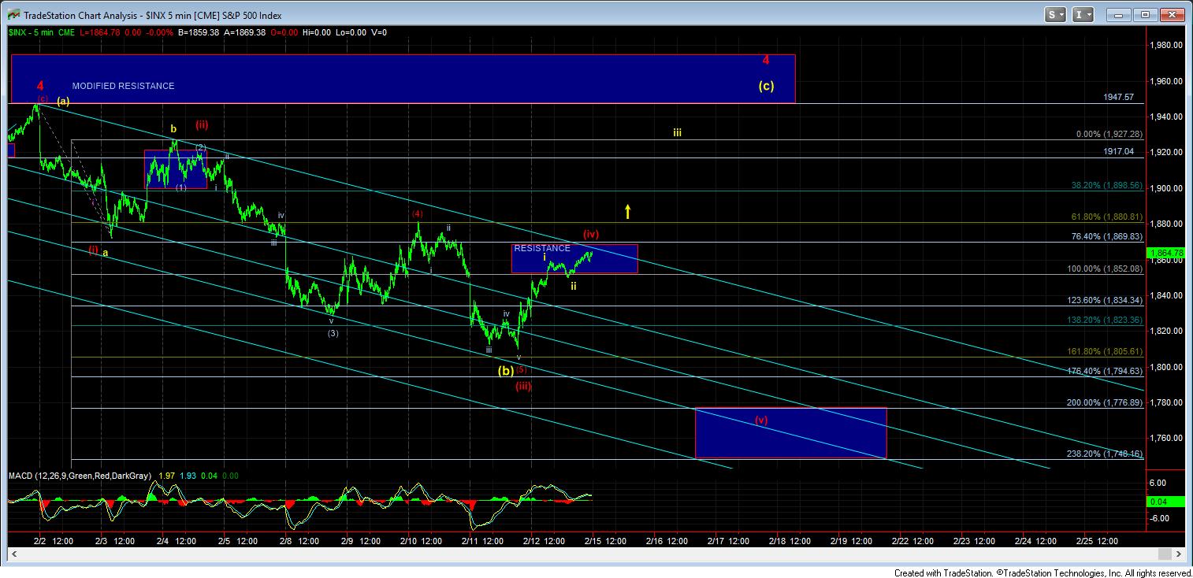The image size is (1193, 578).
Task: Select the 1947.57 horizontal price line label
Action: pyautogui.click(x=1118, y=97)
